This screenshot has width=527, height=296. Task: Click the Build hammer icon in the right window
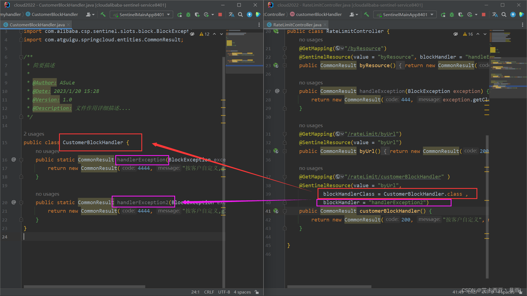366,15
